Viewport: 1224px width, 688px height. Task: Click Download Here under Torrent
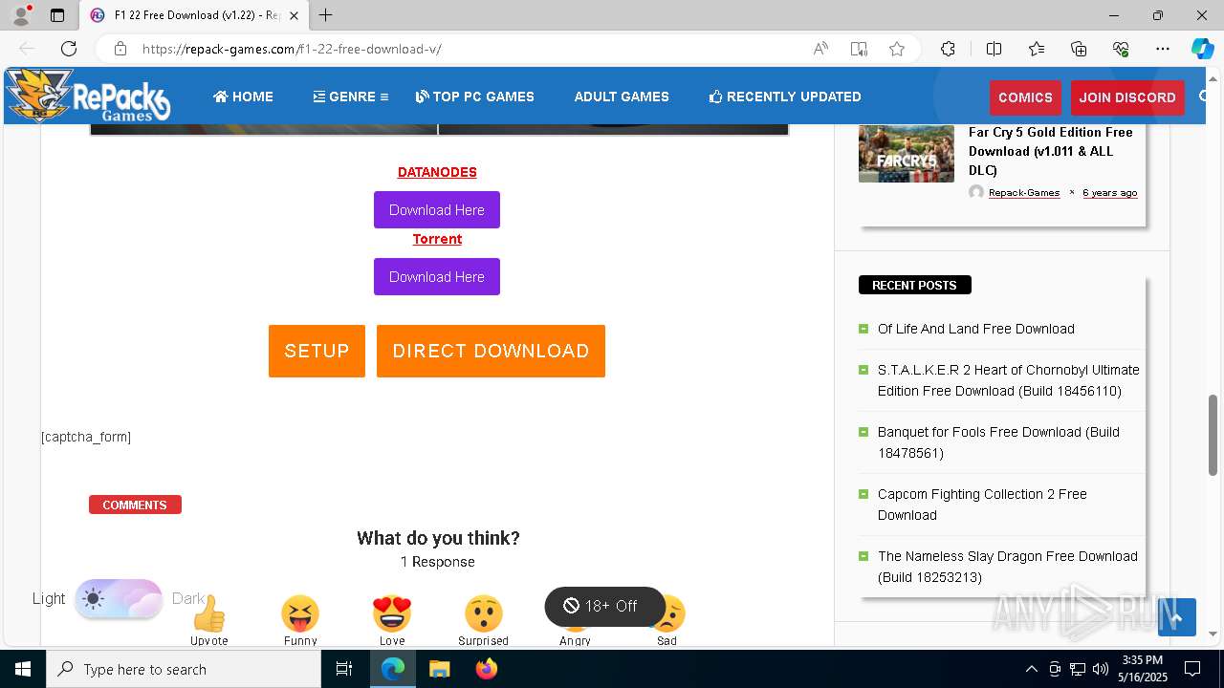coord(437,277)
